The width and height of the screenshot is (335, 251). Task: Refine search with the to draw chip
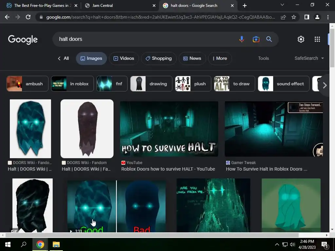[234, 84]
